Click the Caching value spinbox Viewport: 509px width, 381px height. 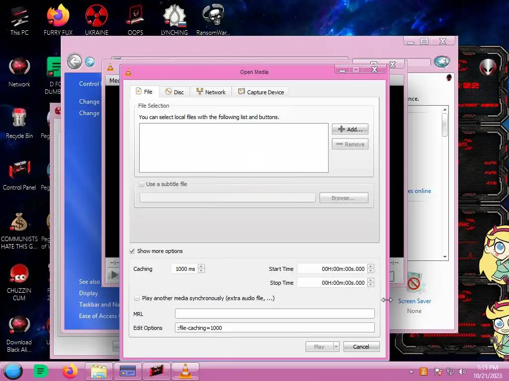tap(187, 268)
